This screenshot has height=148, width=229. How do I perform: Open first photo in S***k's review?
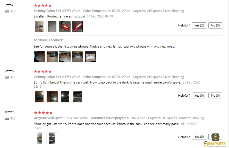pyautogui.click(x=39, y=26)
